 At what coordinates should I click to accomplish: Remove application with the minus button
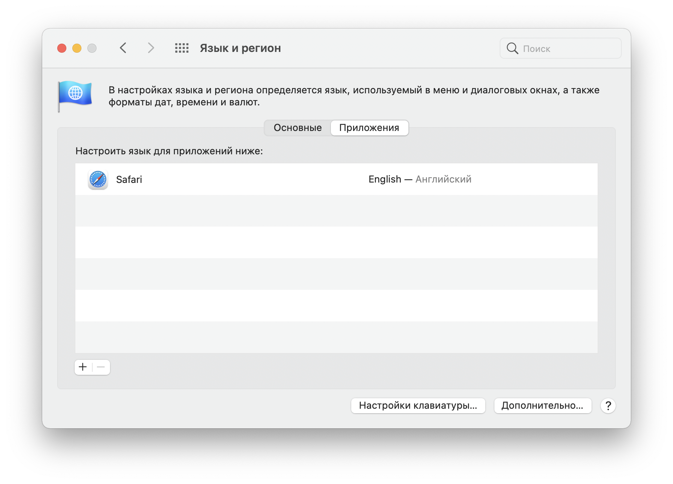pyautogui.click(x=101, y=367)
